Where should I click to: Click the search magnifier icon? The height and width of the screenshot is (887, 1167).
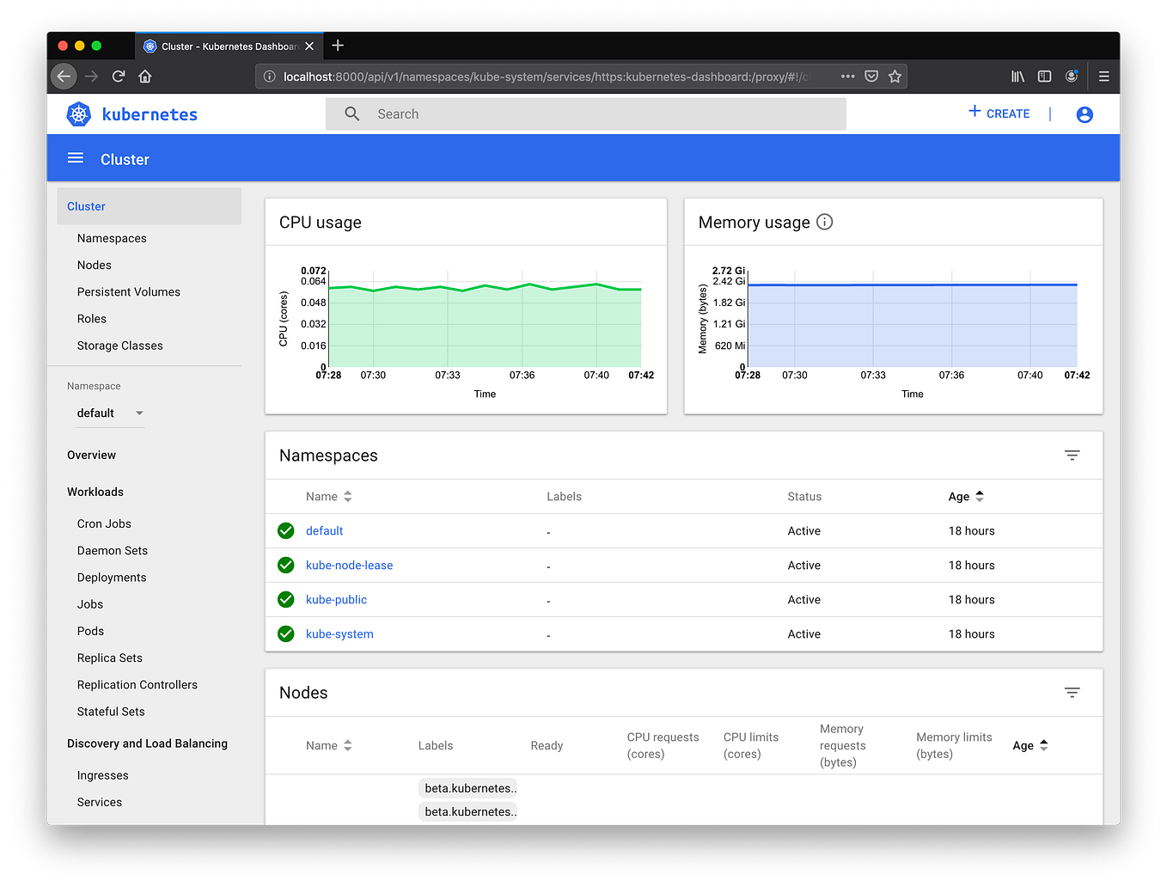coord(351,113)
